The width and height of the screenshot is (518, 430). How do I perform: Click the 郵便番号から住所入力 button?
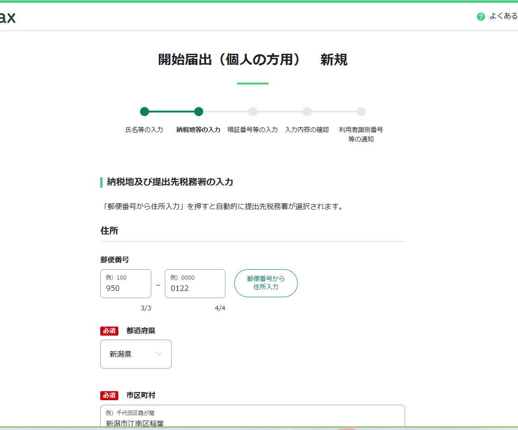266,283
